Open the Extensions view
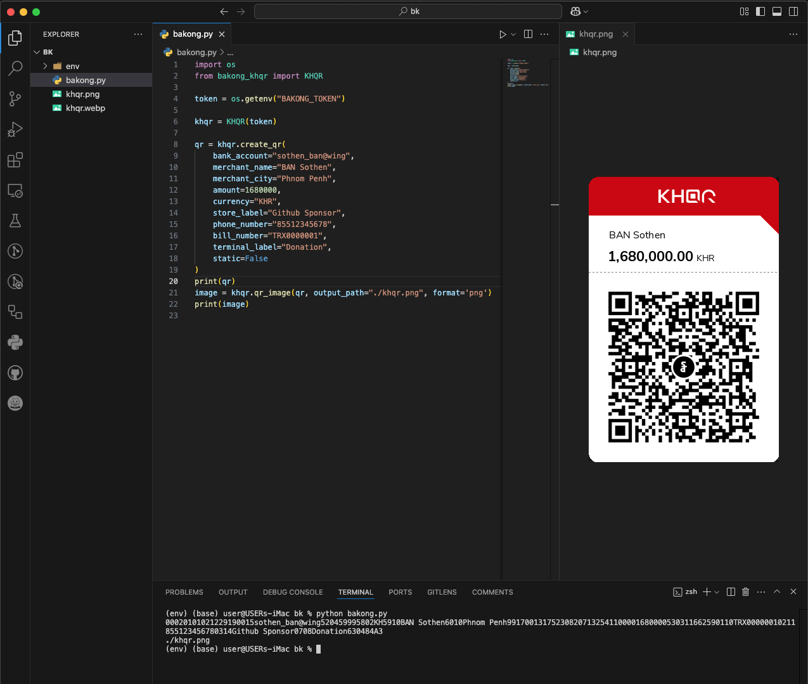This screenshot has height=684, width=808. [x=15, y=160]
